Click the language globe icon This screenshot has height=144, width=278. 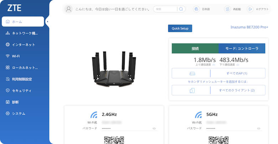(196, 9)
